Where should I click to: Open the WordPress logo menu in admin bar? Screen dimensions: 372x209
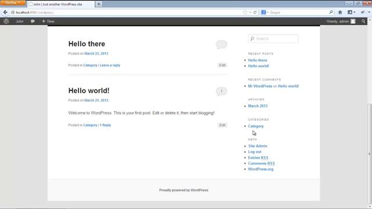click(x=6, y=21)
